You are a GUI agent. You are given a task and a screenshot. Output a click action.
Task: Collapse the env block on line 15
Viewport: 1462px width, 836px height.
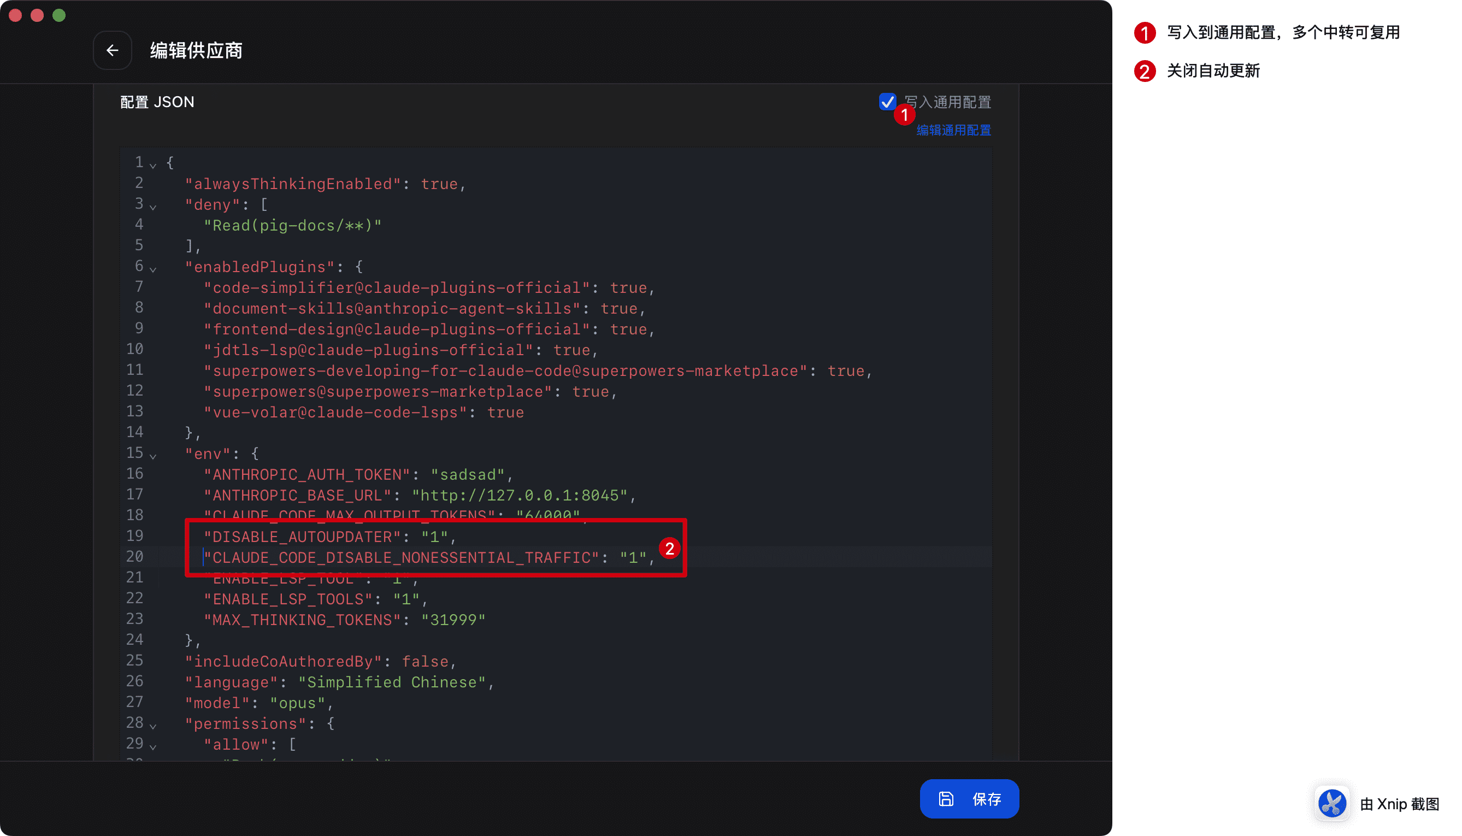pos(152,456)
